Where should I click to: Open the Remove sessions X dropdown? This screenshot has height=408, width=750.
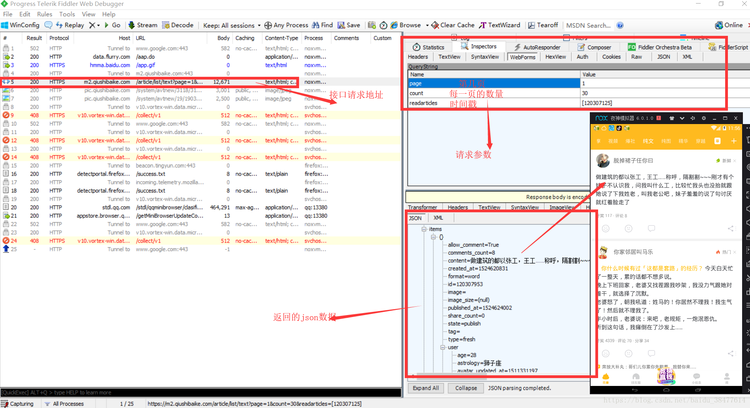click(94, 25)
